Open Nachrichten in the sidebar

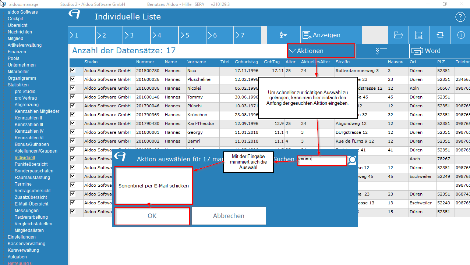coord(20,32)
